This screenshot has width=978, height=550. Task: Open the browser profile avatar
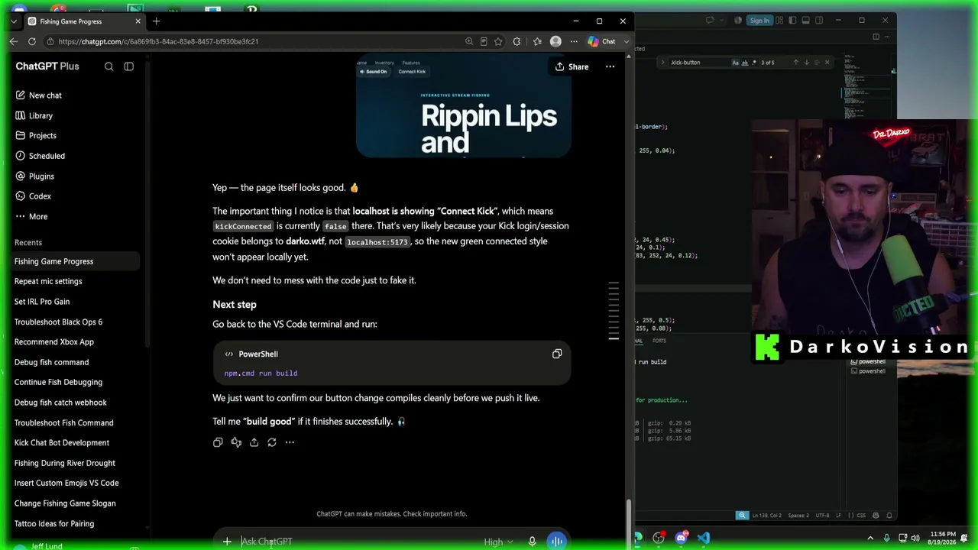coord(555,41)
